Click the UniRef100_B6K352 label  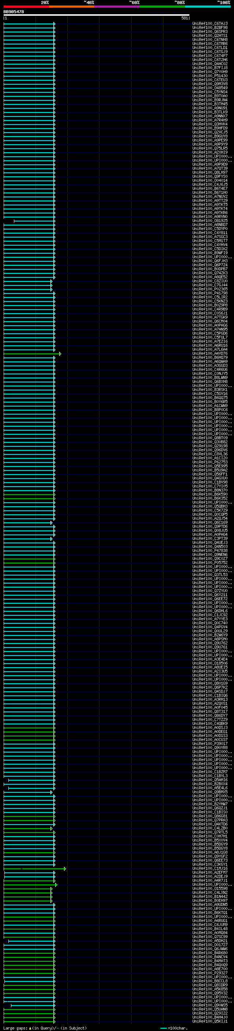(x=210, y=498)
